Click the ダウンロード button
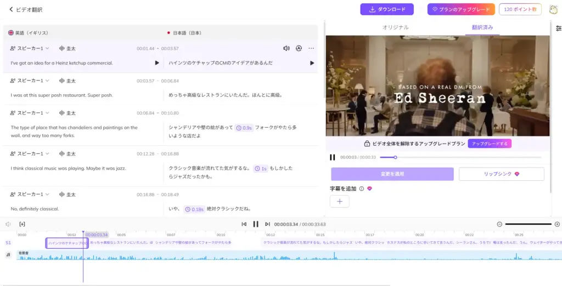This screenshot has height=286, width=562. (x=386, y=9)
